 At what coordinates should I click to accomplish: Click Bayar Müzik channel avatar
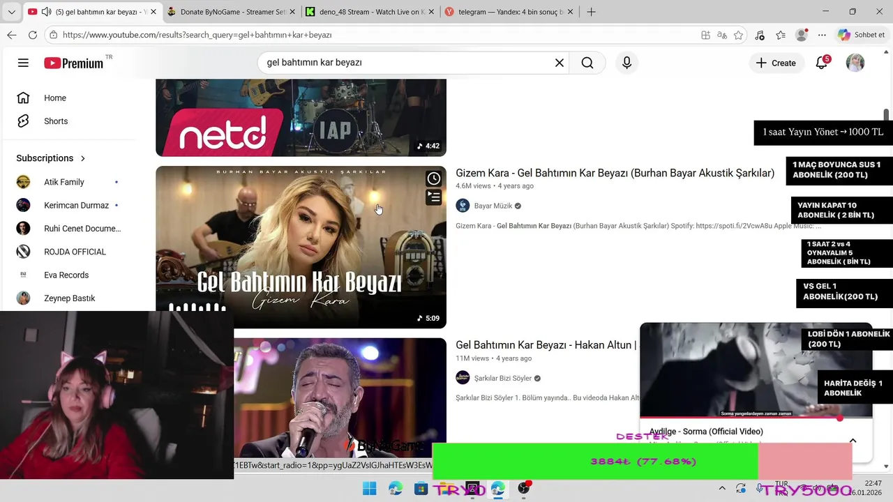463,206
